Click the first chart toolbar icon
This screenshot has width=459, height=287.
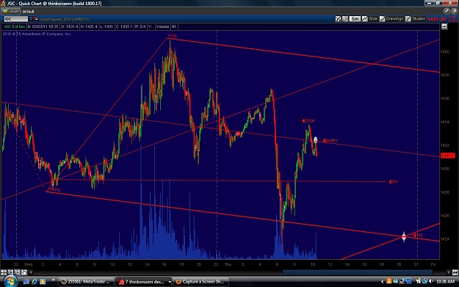point(339,19)
